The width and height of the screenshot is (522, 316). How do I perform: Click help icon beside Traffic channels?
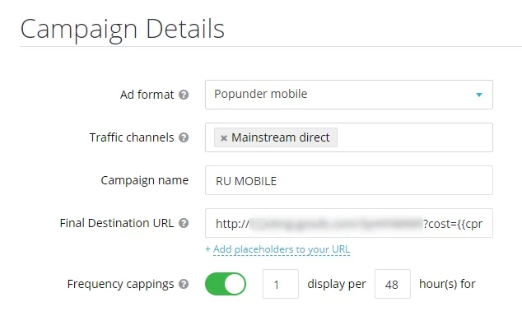[184, 137]
